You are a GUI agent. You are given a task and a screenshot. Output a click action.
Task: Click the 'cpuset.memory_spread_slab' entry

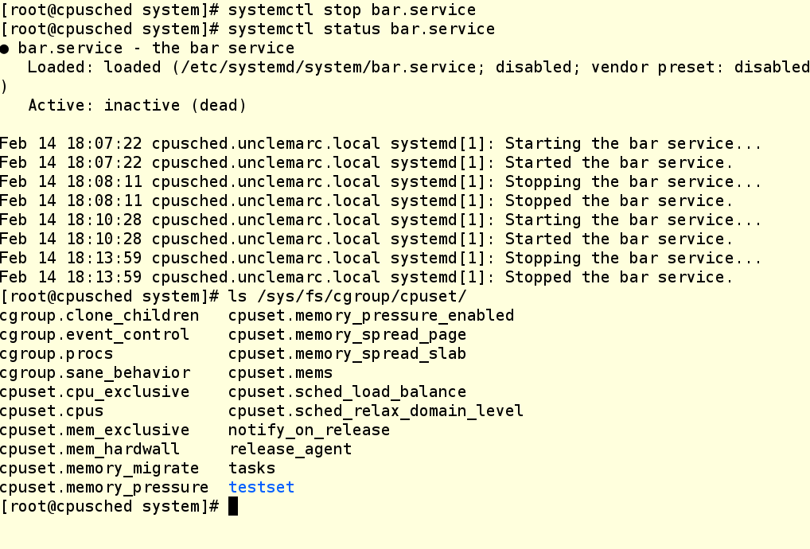pyautogui.click(x=347, y=354)
